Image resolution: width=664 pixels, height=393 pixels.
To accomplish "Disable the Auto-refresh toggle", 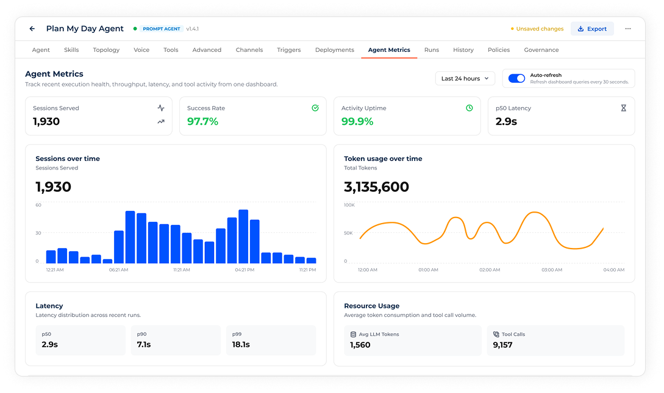I will coord(516,78).
